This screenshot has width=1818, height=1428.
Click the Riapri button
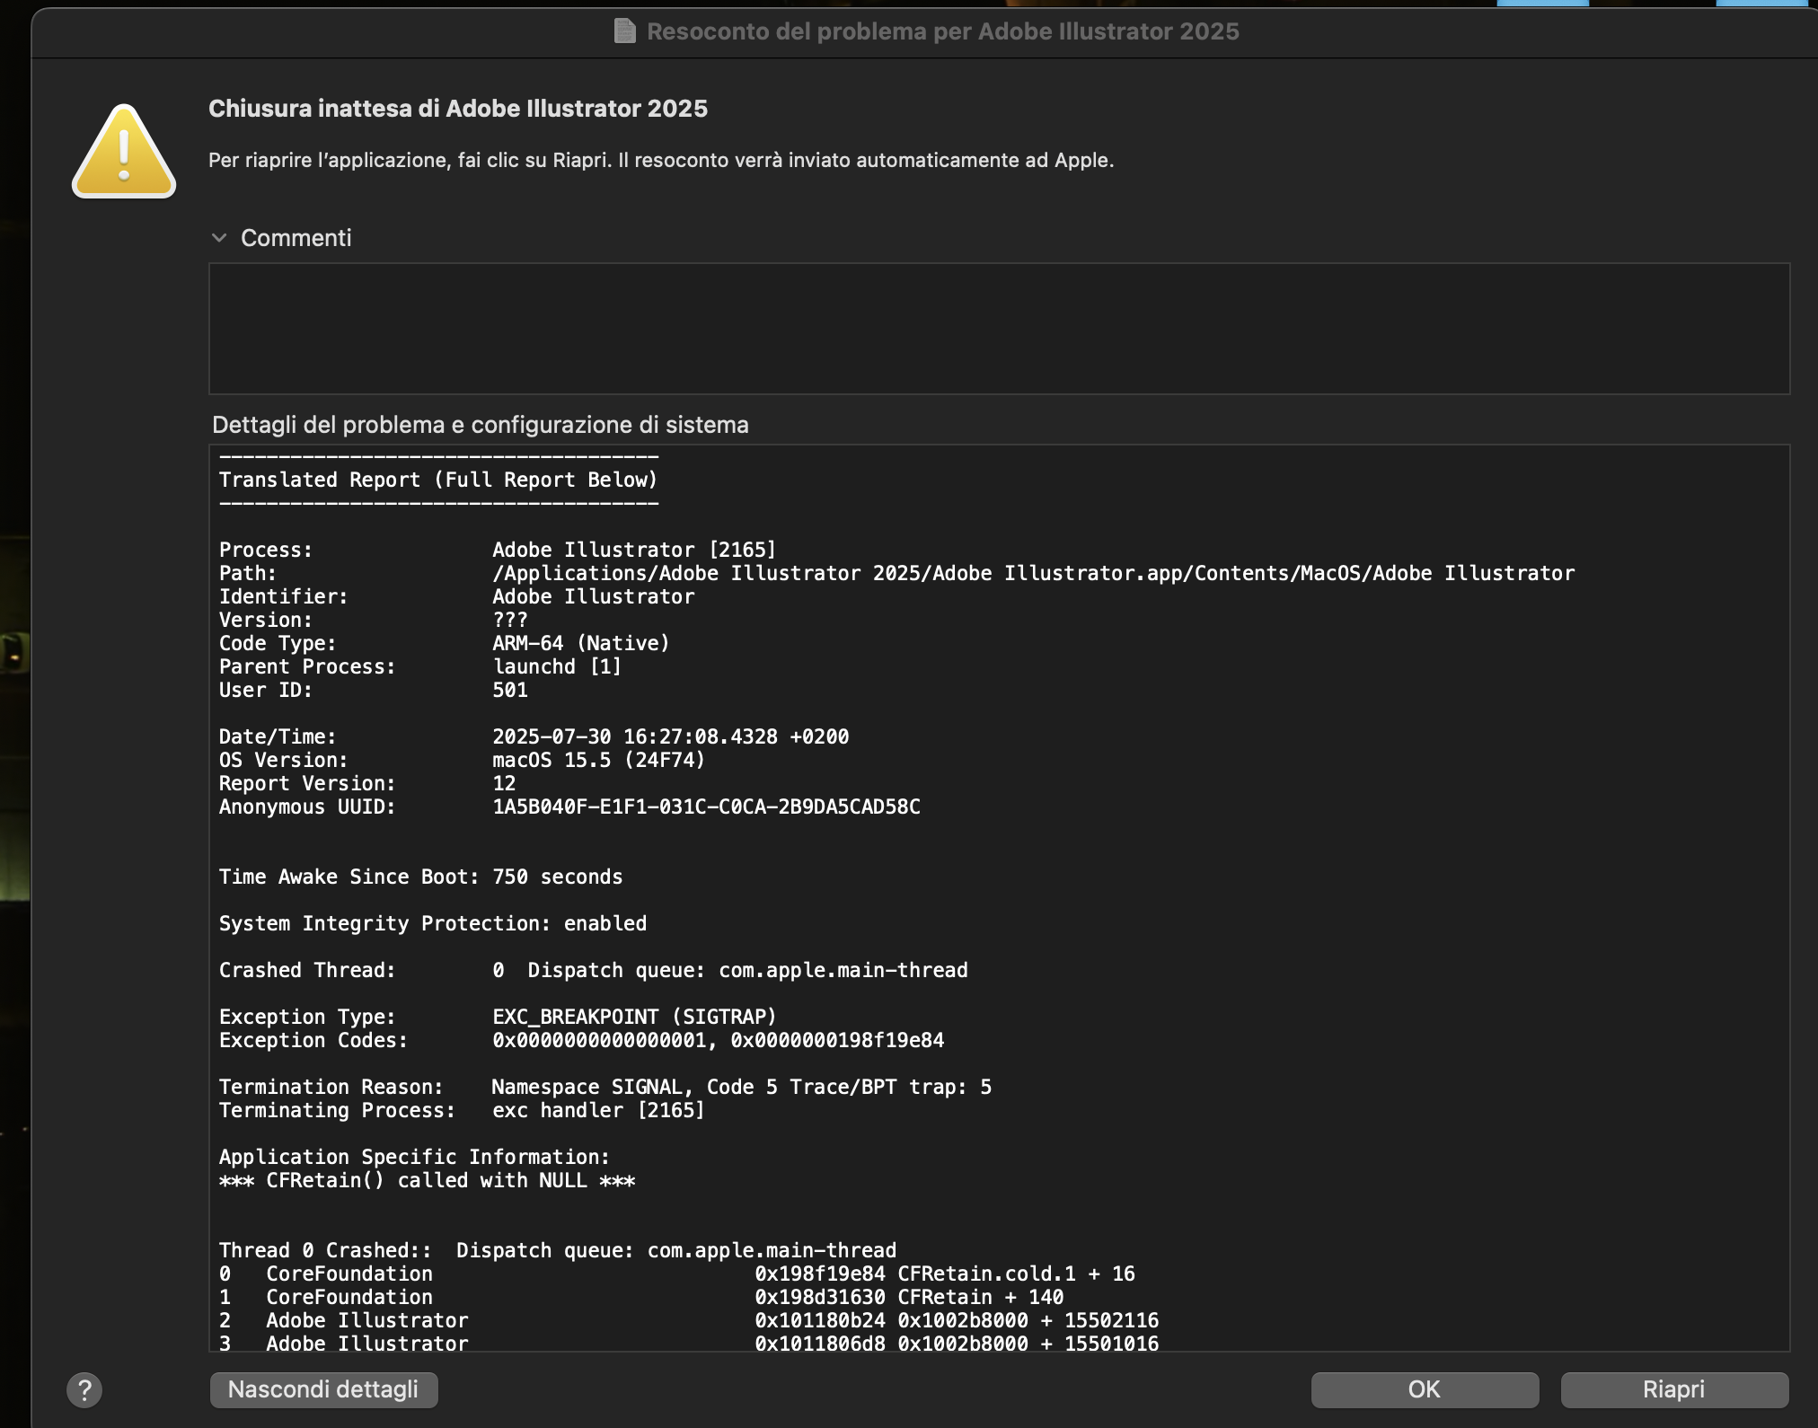coord(1674,1389)
